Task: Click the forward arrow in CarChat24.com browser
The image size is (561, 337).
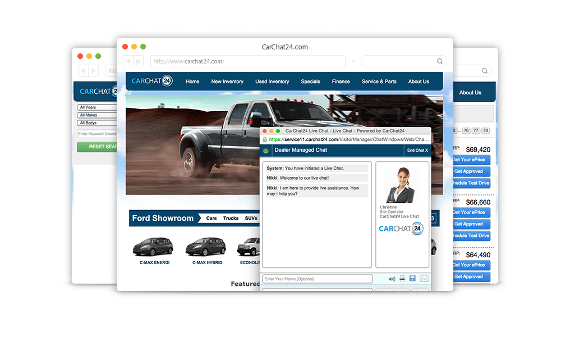Action: click(x=139, y=61)
